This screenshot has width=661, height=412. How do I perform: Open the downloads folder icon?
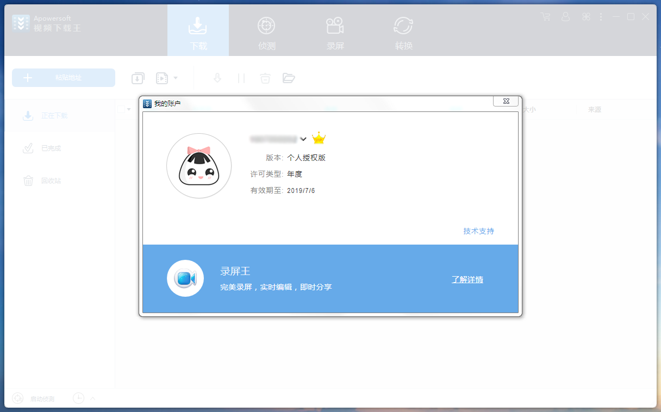click(x=289, y=78)
